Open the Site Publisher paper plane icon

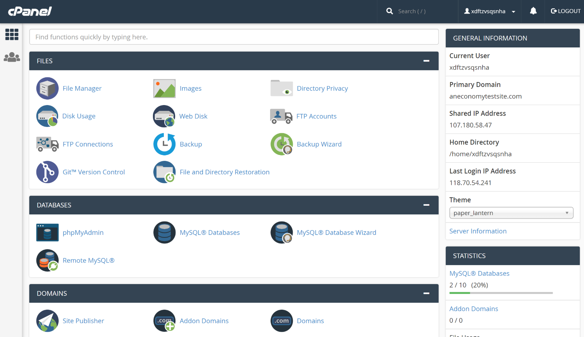[x=47, y=321]
